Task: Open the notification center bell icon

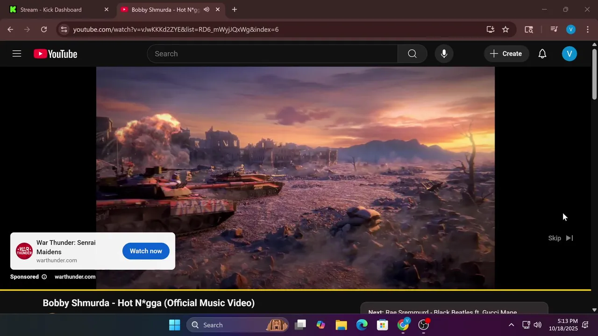Action: pos(585,325)
